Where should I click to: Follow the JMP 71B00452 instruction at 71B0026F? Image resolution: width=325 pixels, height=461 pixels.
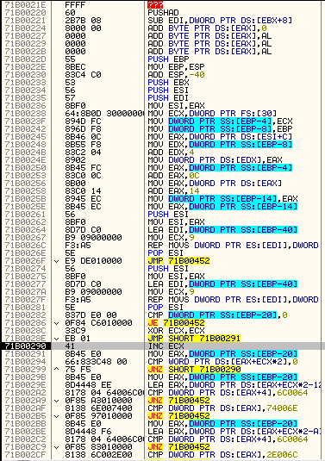[x=178, y=261]
